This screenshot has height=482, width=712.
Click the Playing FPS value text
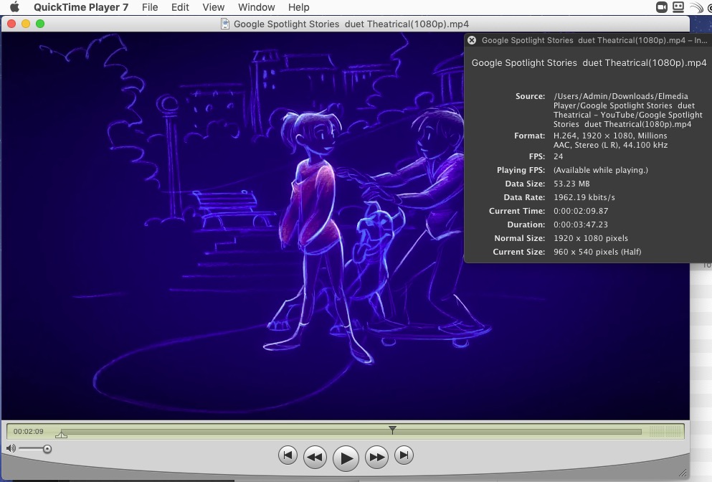[601, 170]
